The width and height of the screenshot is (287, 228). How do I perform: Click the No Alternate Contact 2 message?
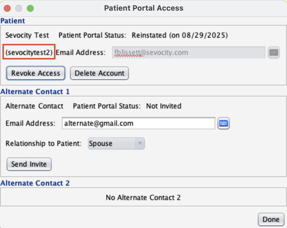(143, 197)
